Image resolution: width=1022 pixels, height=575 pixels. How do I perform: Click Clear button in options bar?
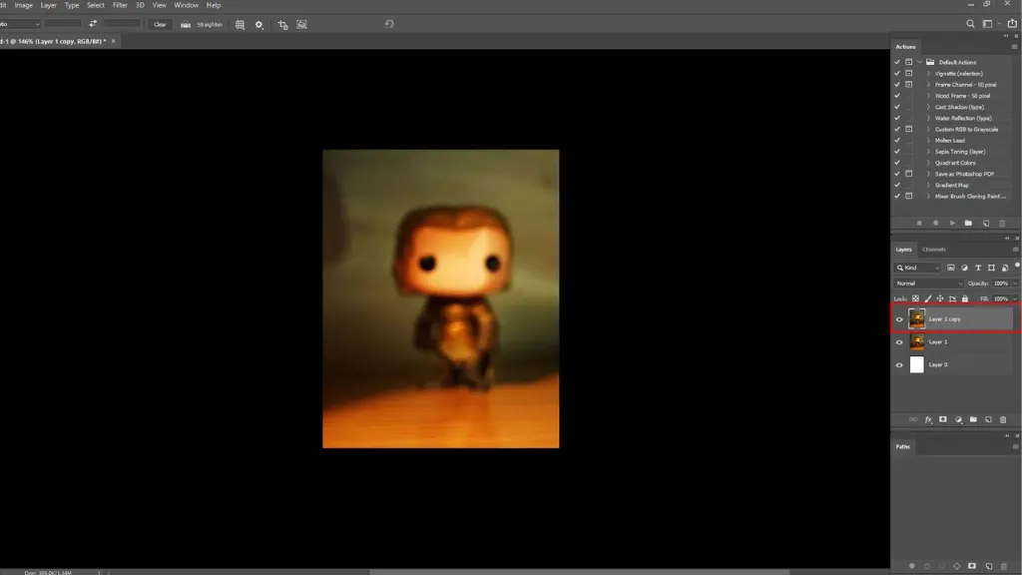[x=160, y=24]
